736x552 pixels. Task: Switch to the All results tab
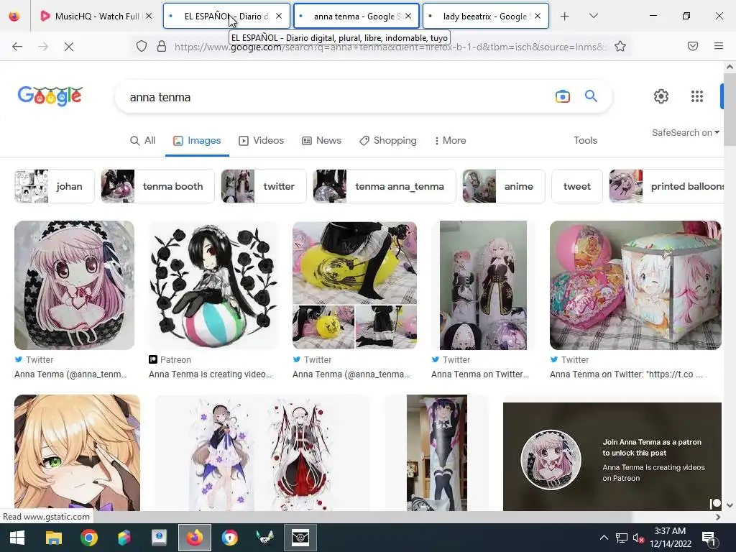pos(143,140)
